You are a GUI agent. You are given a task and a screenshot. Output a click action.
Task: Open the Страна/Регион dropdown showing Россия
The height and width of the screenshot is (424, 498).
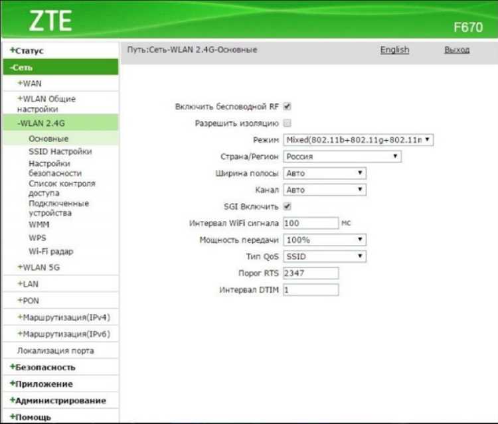coord(342,157)
